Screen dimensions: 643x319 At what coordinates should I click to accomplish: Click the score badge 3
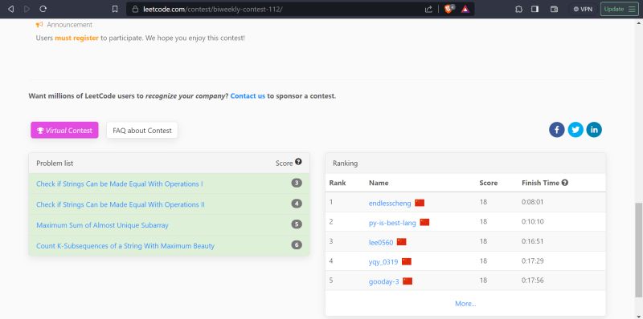coord(297,183)
